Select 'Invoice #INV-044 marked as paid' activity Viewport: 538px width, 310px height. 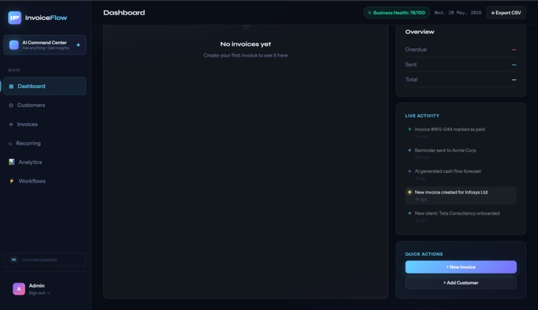tap(461, 133)
